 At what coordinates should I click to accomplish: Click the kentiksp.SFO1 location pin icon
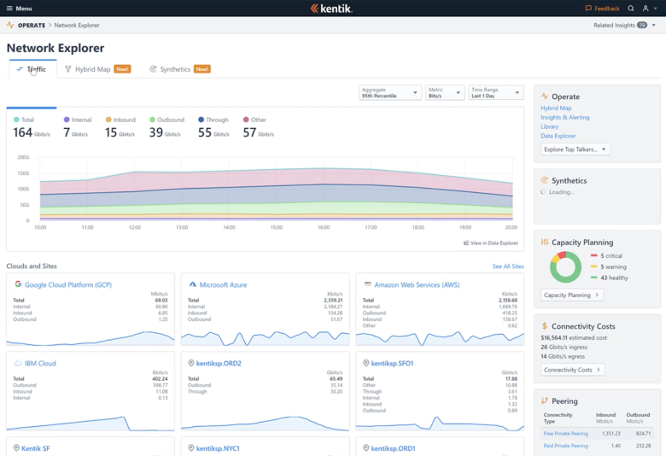tap(365, 363)
